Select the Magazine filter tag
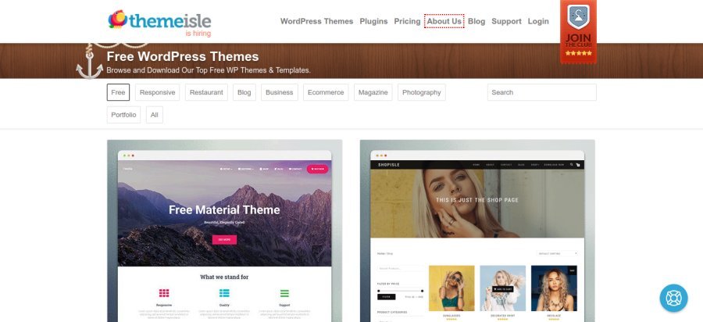Screen dimensions: 703x322 click(x=373, y=92)
